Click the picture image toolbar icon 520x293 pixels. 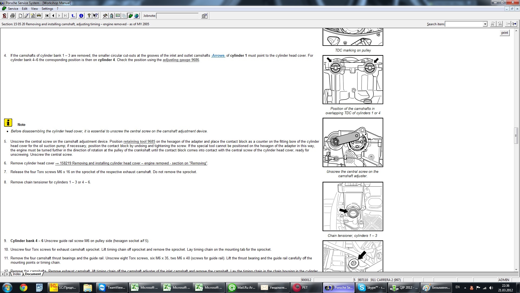pos(118,16)
